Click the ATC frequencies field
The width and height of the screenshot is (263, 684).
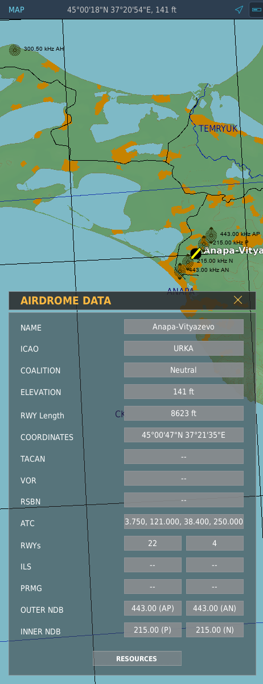click(183, 522)
